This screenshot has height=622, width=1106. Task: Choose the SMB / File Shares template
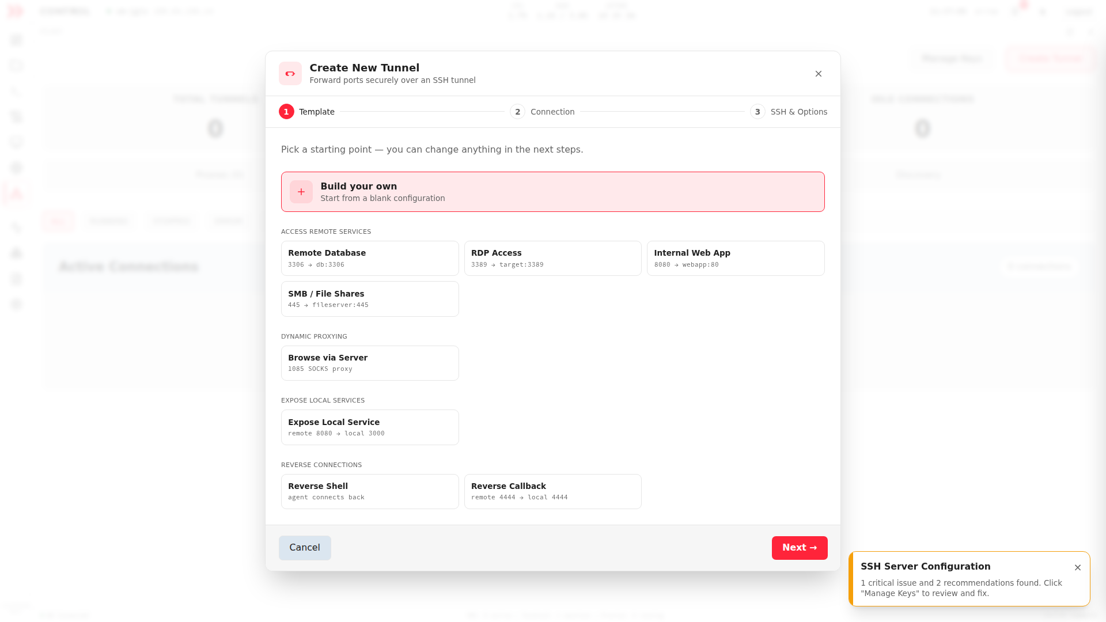click(370, 299)
